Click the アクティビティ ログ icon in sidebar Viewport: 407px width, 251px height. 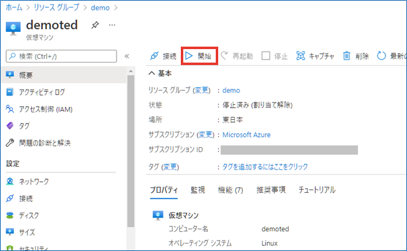click(x=10, y=92)
